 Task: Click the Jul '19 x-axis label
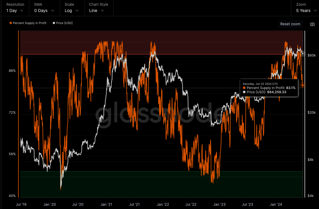pyautogui.click(x=21, y=204)
